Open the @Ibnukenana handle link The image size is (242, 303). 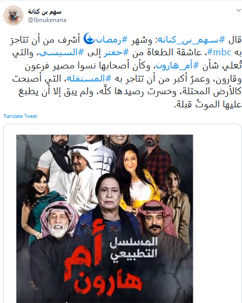point(47,20)
